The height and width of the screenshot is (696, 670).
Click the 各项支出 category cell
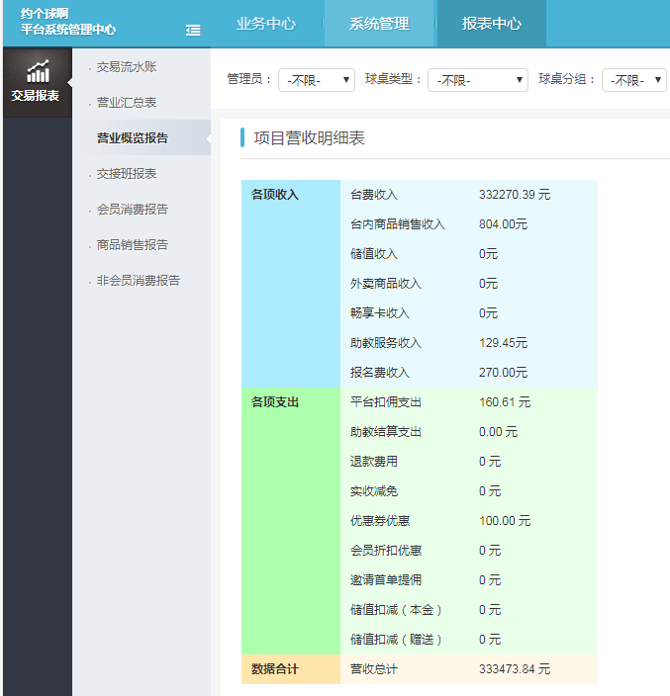pyautogui.click(x=291, y=521)
